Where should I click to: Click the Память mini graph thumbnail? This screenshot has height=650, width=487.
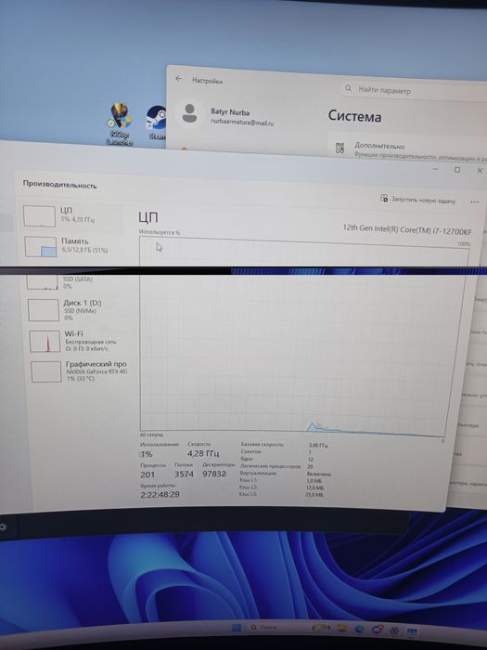pyautogui.click(x=41, y=247)
